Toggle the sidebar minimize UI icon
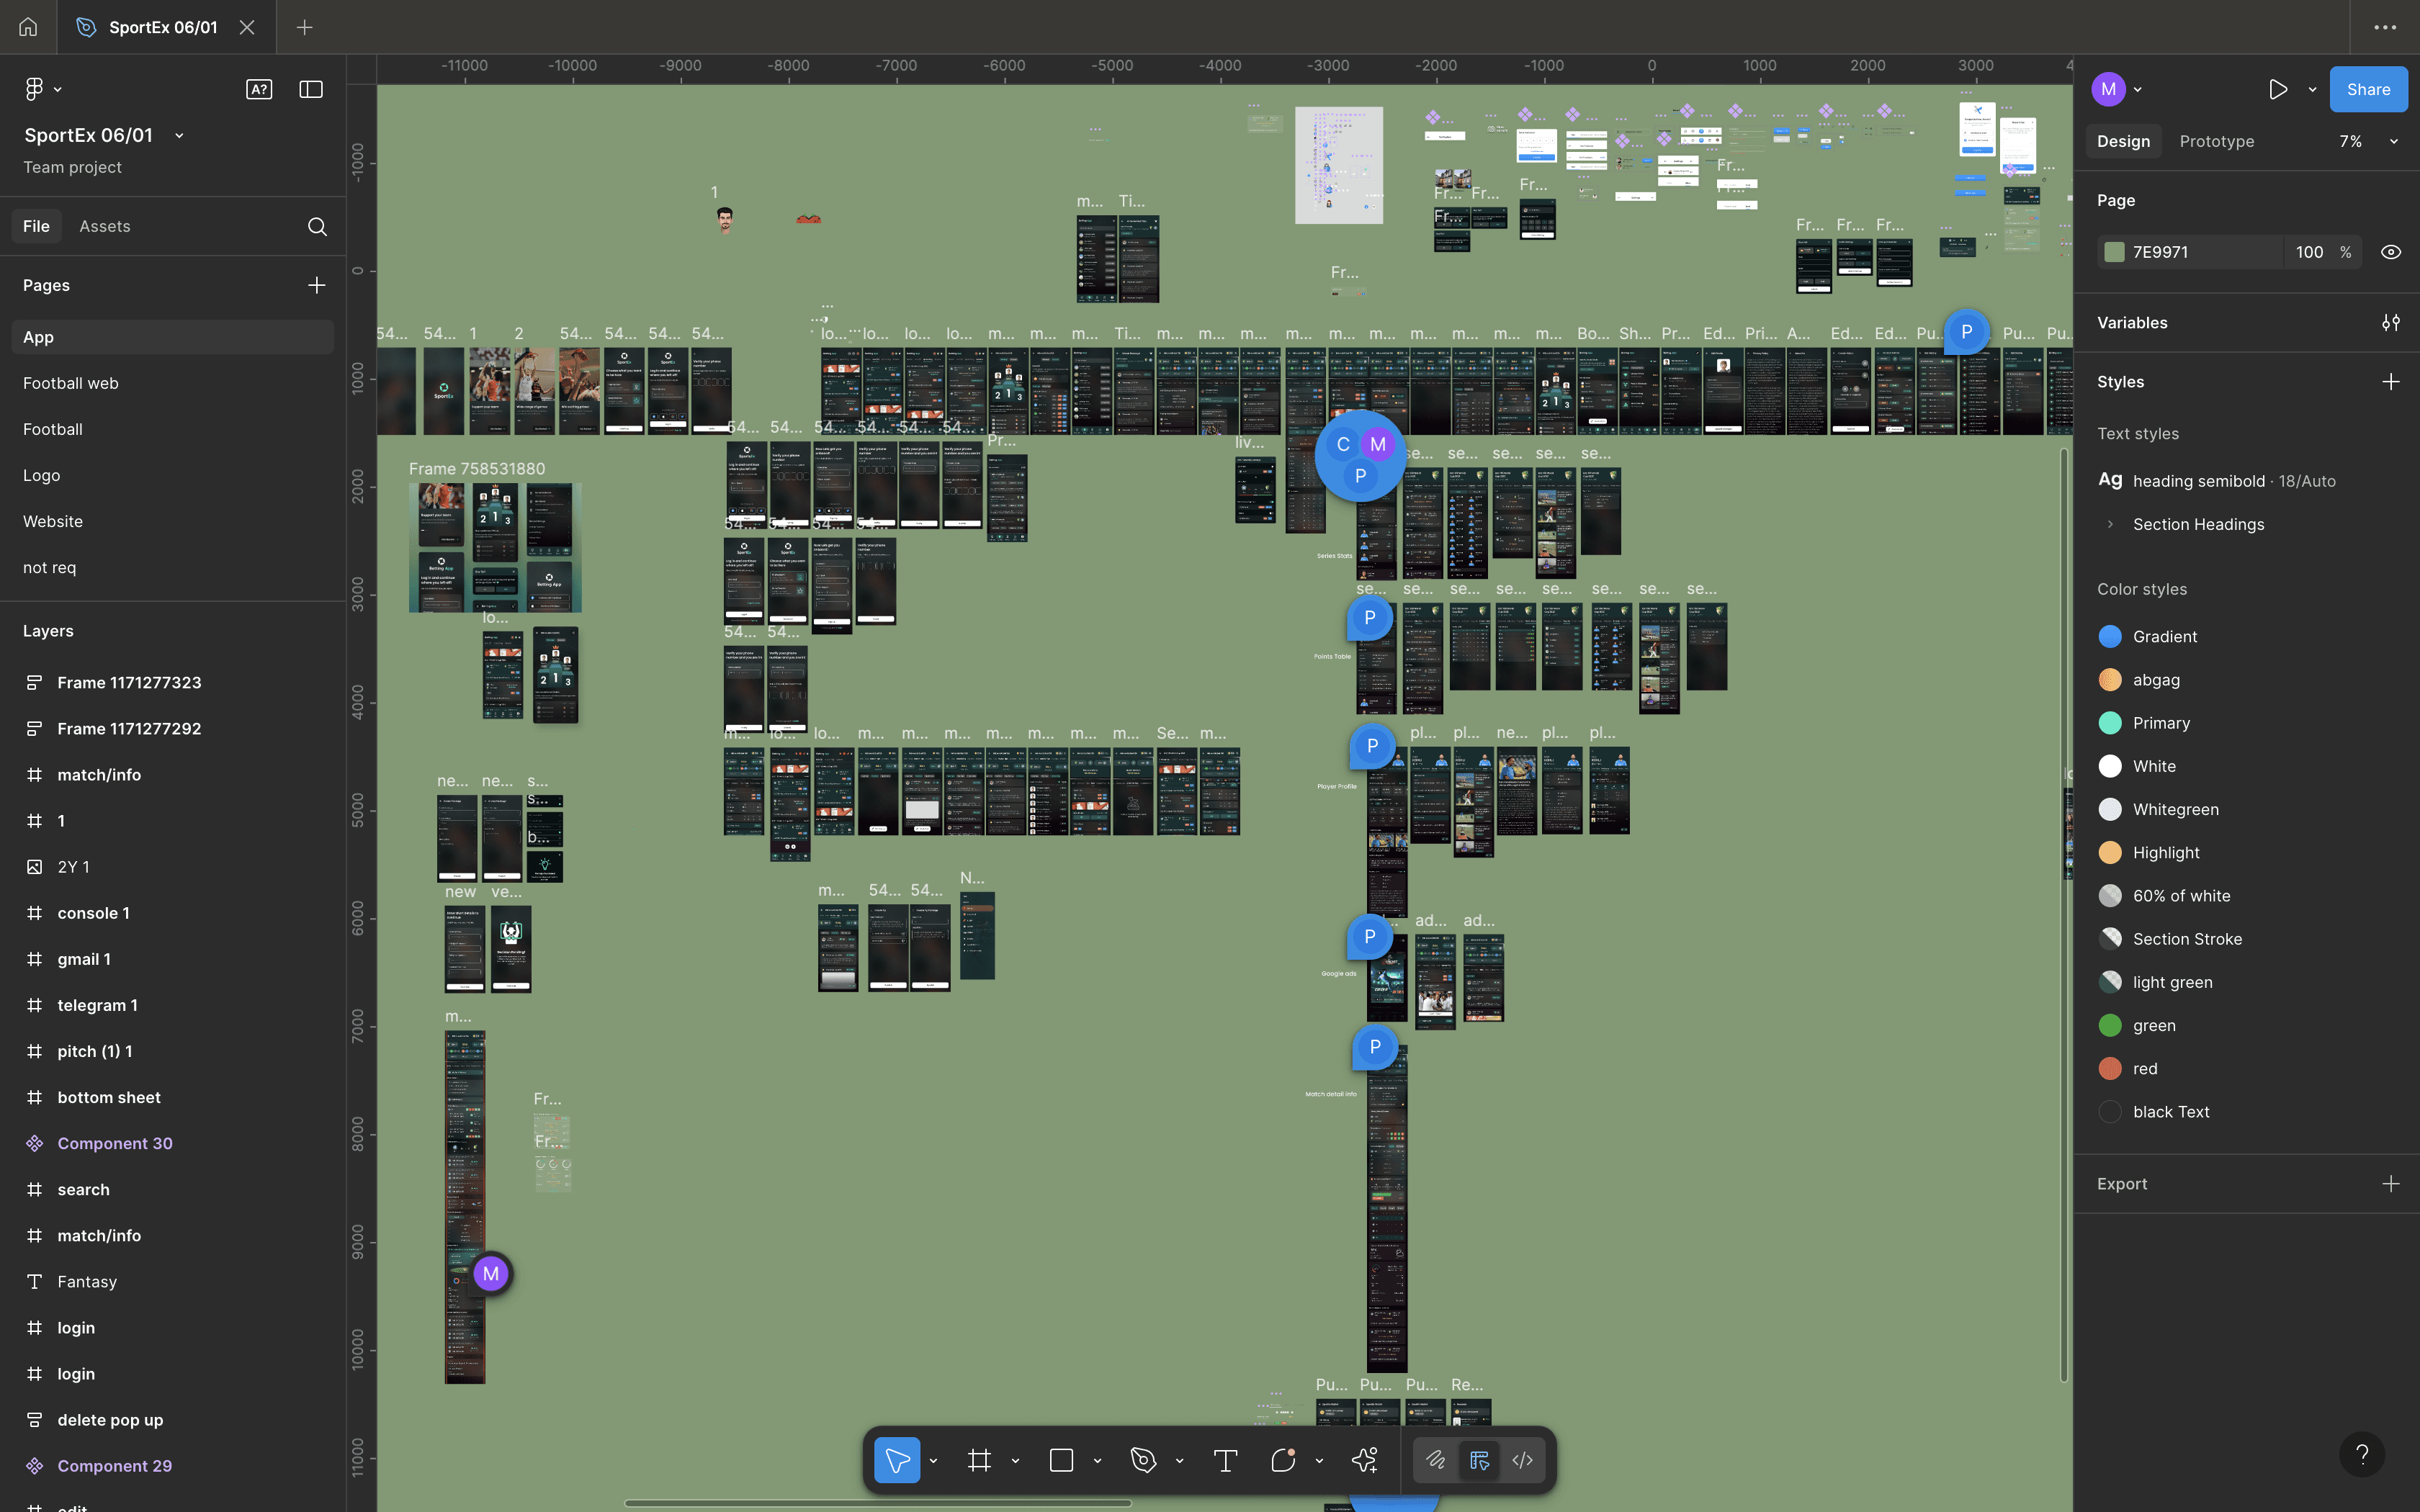Viewport: 2420px width, 1512px height. 311,89
